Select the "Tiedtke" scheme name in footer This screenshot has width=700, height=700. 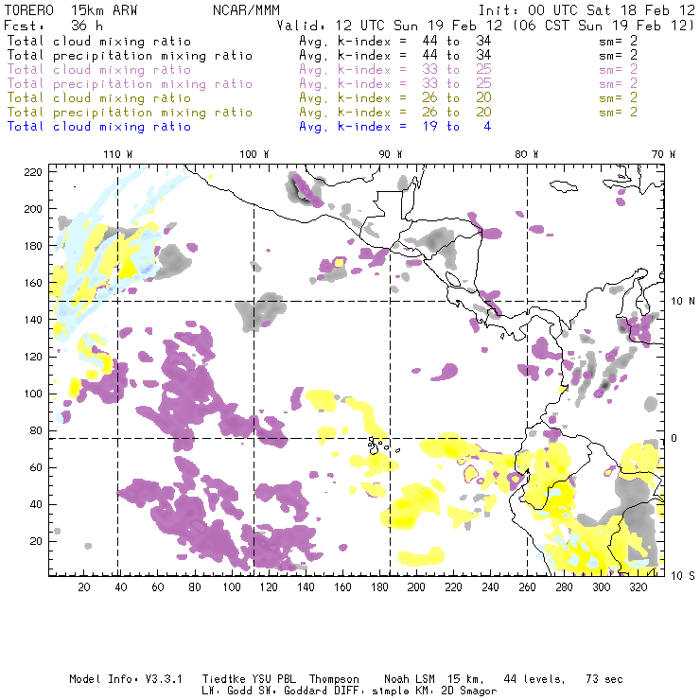[x=224, y=679]
